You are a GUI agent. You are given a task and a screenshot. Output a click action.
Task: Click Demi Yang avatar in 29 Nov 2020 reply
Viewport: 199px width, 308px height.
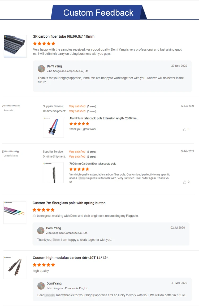41,69
